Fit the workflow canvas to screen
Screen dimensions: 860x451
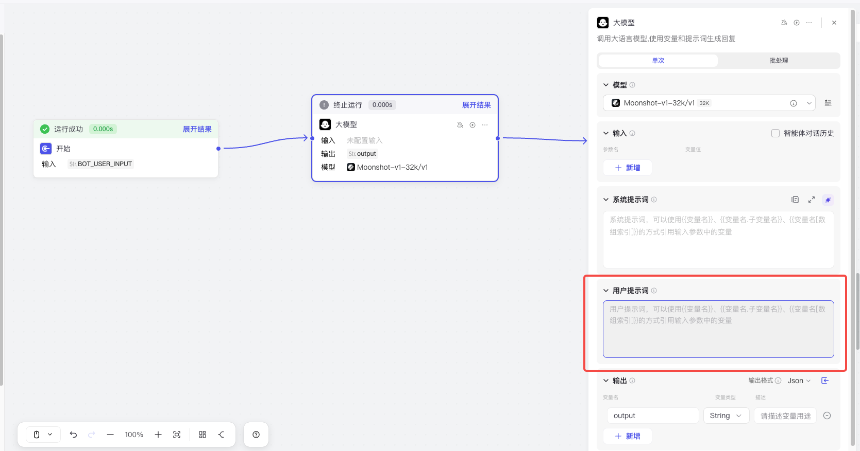[x=177, y=435]
